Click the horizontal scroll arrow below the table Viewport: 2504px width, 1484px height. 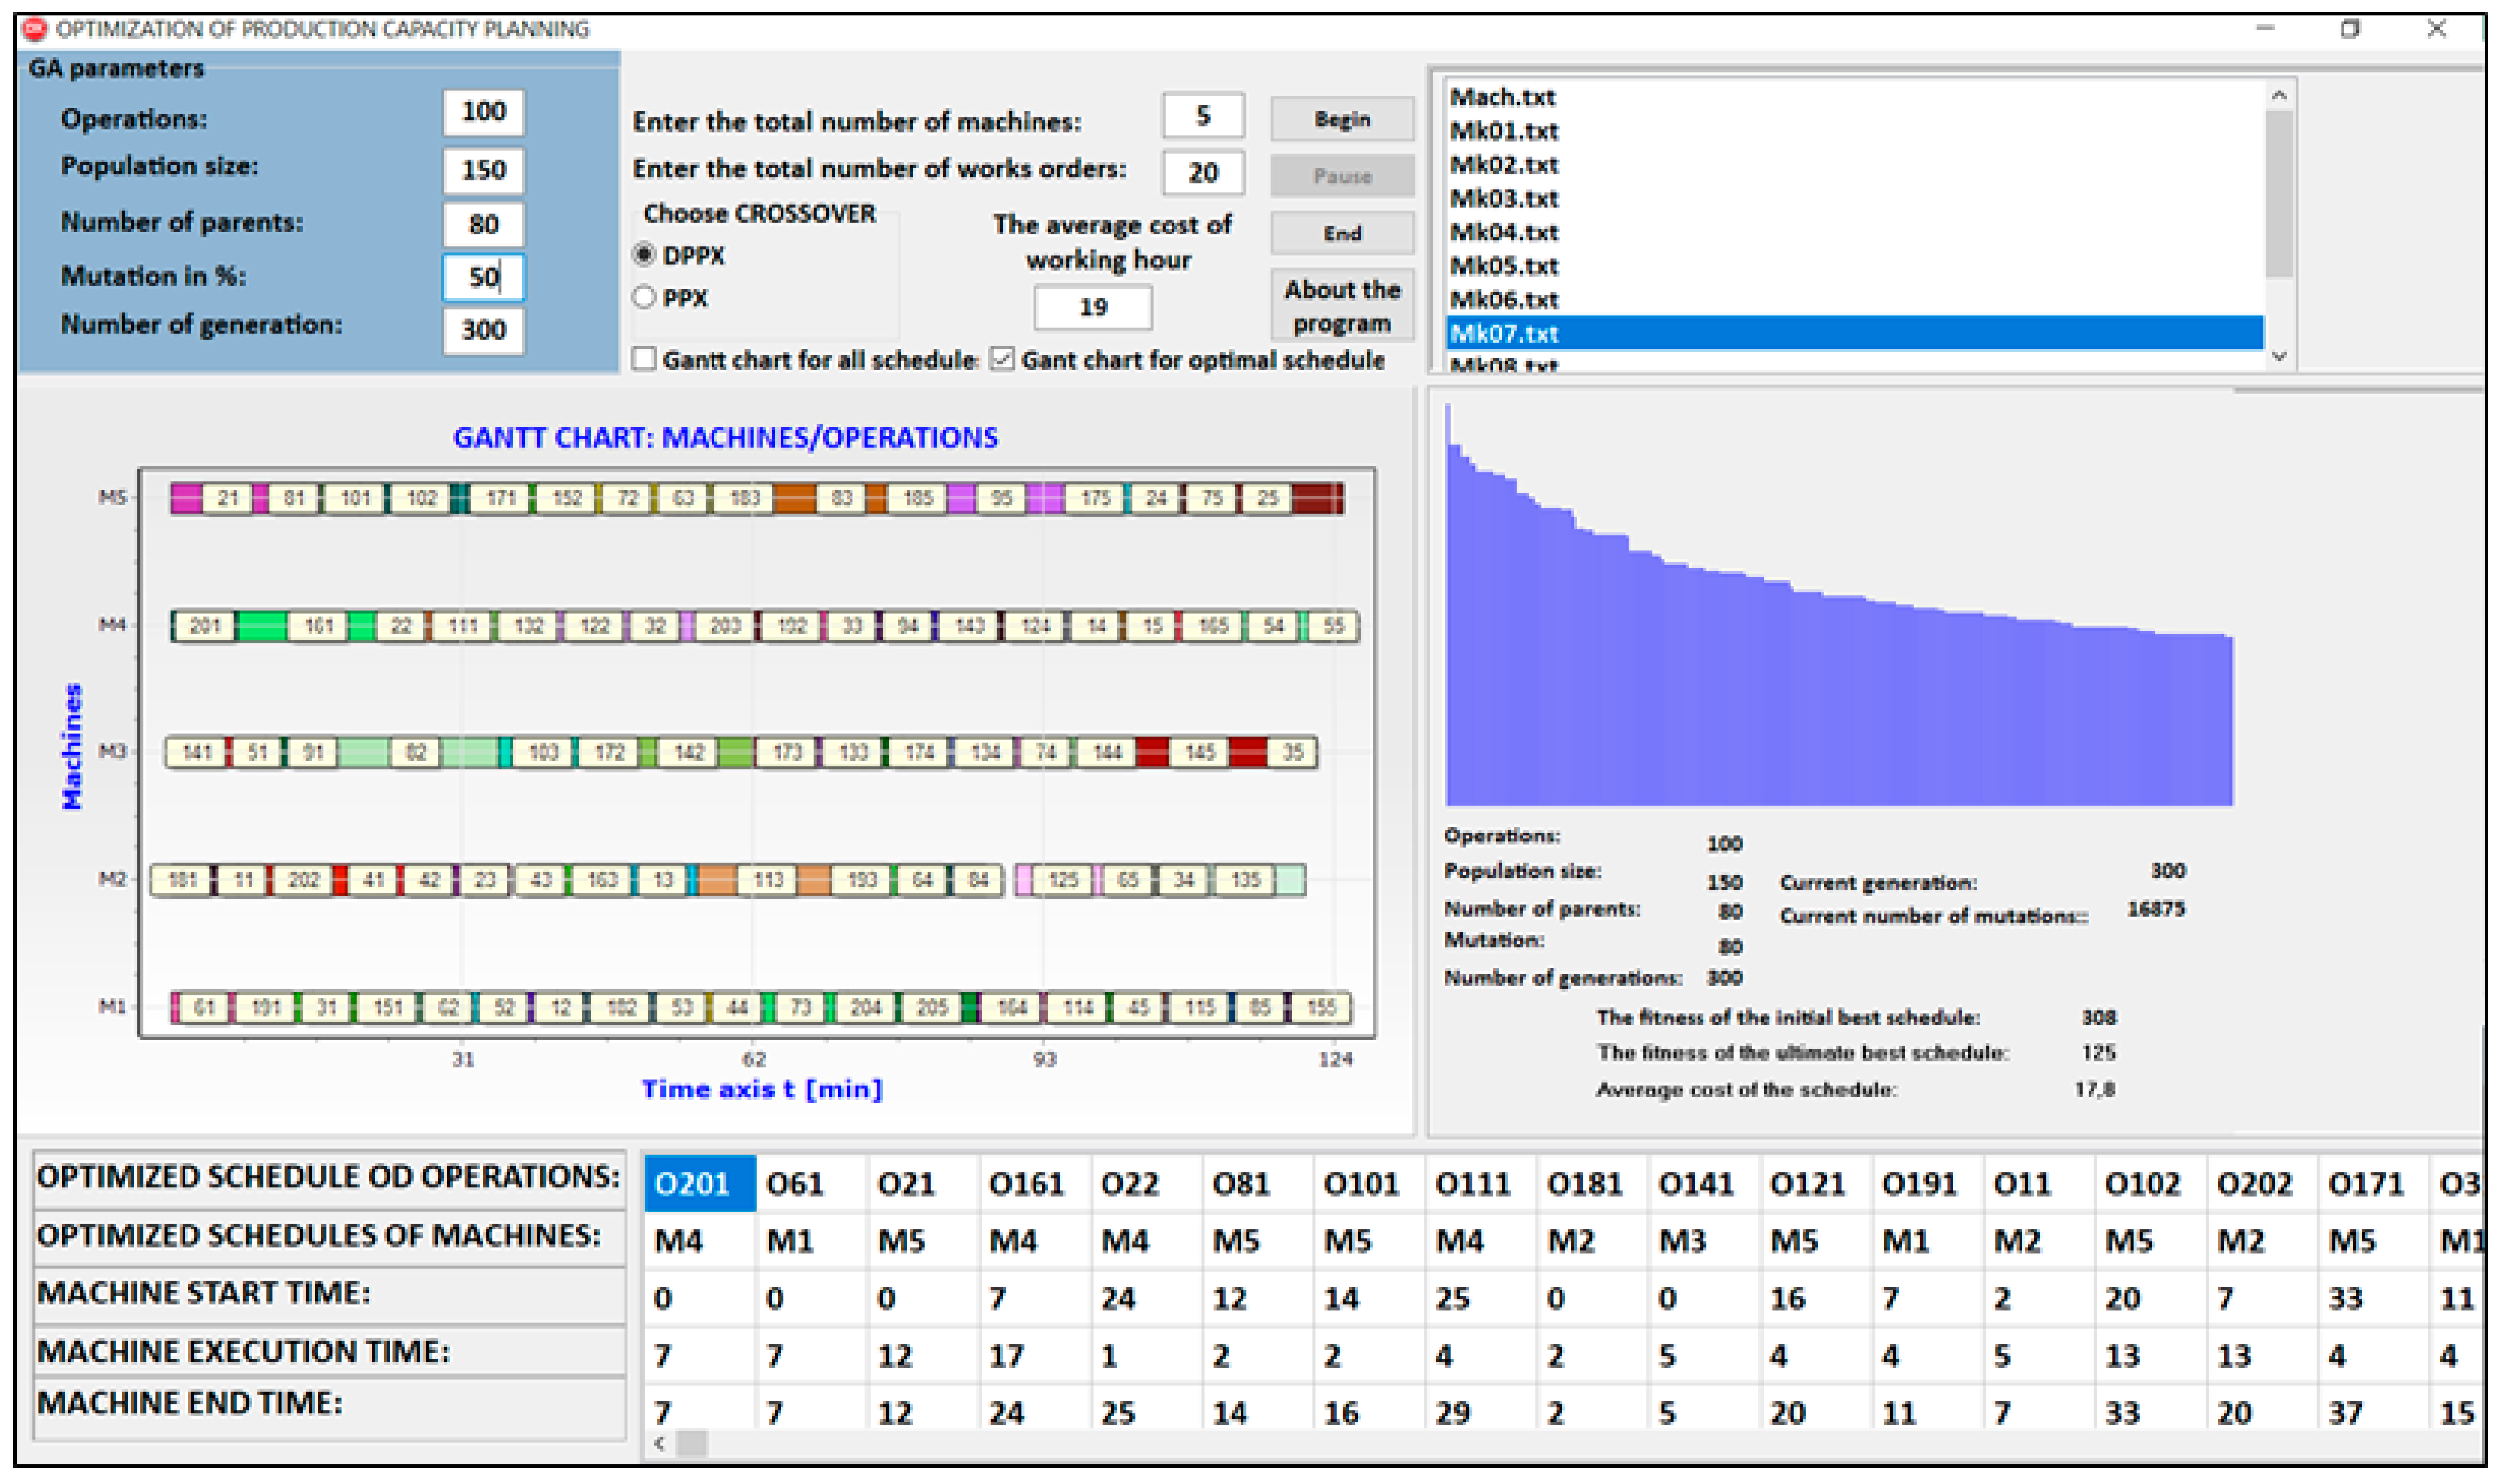tap(661, 1443)
